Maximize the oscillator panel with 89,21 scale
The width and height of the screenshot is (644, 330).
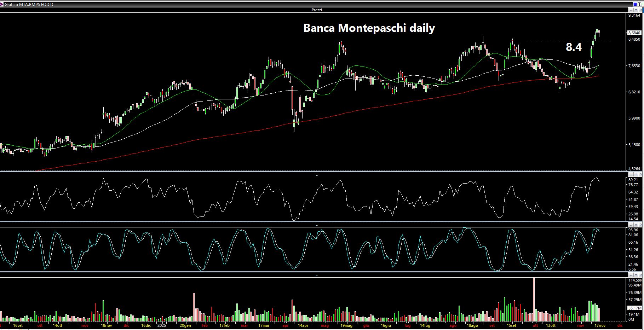[x=635, y=174]
